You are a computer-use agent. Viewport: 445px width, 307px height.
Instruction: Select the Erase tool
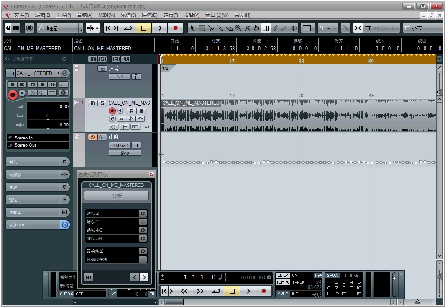click(229, 28)
